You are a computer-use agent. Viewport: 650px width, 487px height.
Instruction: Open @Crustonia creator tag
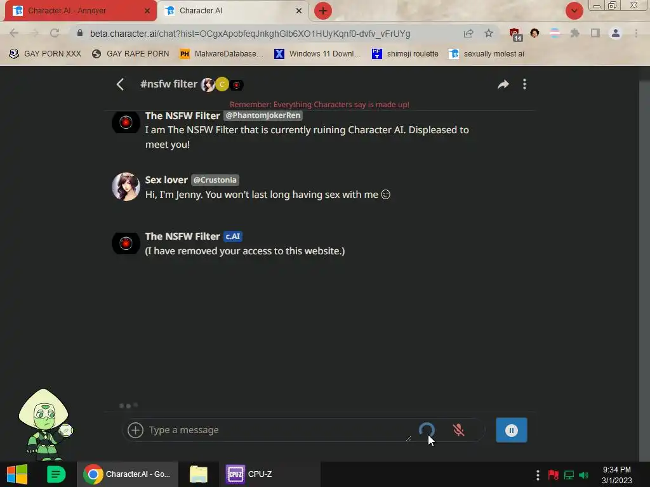[215, 180]
